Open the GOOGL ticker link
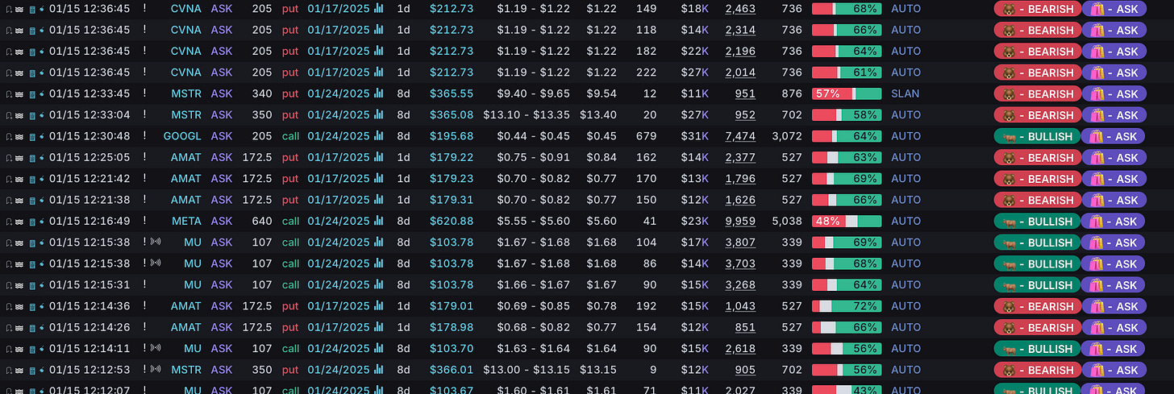This screenshot has width=1174, height=394. point(182,136)
